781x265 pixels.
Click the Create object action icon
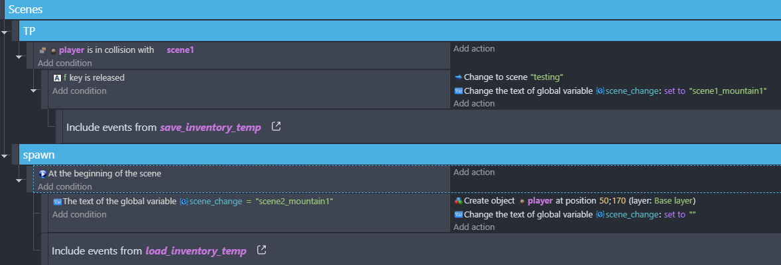click(458, 201)
